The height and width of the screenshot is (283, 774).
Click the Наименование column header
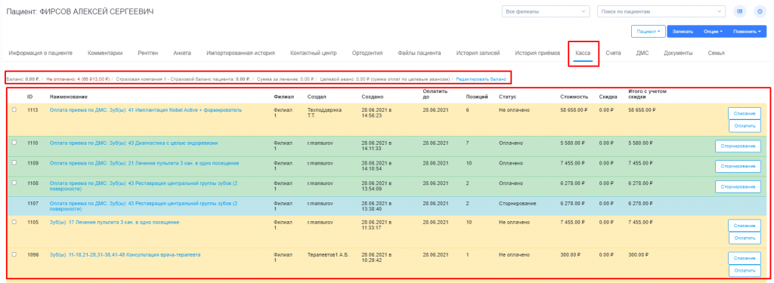pyautogui.click(x=69, y=97)
